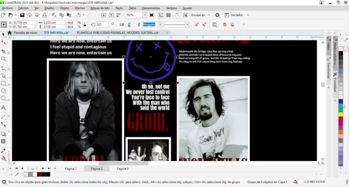Jump to the last page arrow
Viewport: 349px width, 187px height.
pyautogui.click(x=49, y=169)
